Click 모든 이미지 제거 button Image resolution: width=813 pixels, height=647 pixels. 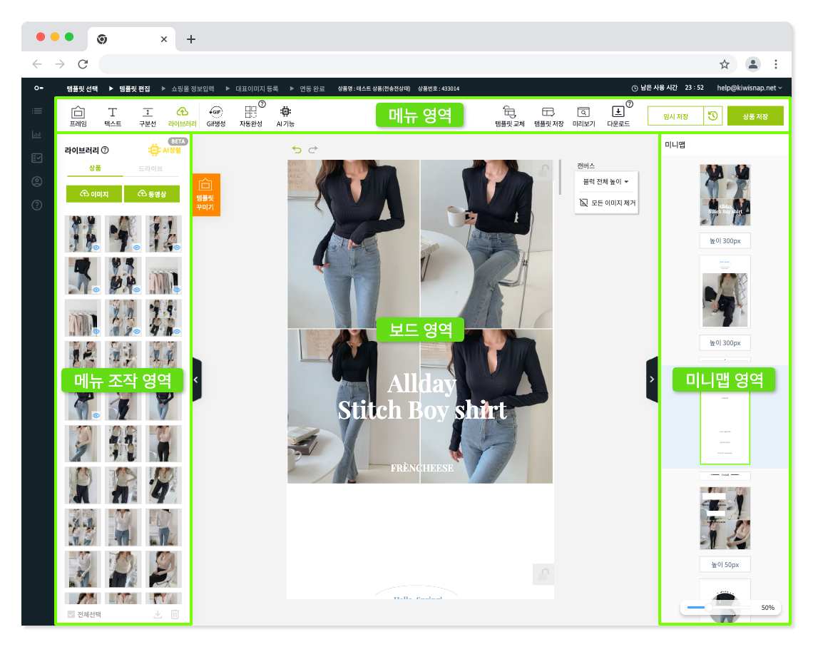(607, 203)
